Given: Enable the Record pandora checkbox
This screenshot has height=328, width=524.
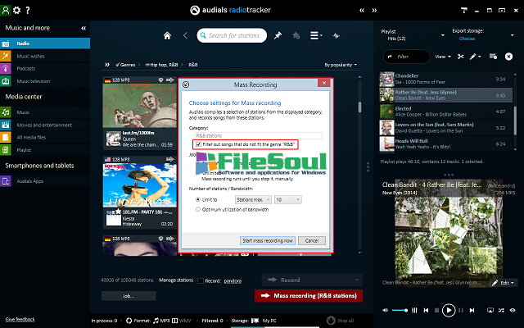Looking at the screenshot, I should [201, 280].
